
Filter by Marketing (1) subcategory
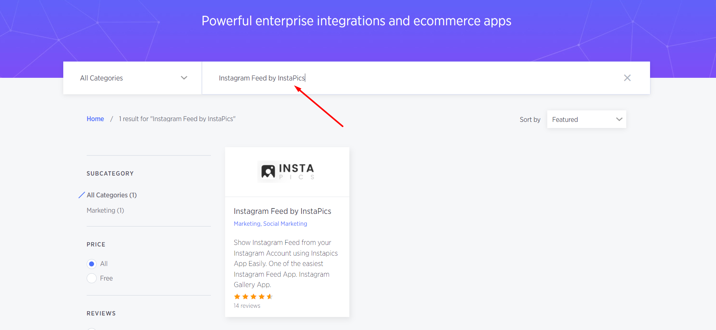105,210
